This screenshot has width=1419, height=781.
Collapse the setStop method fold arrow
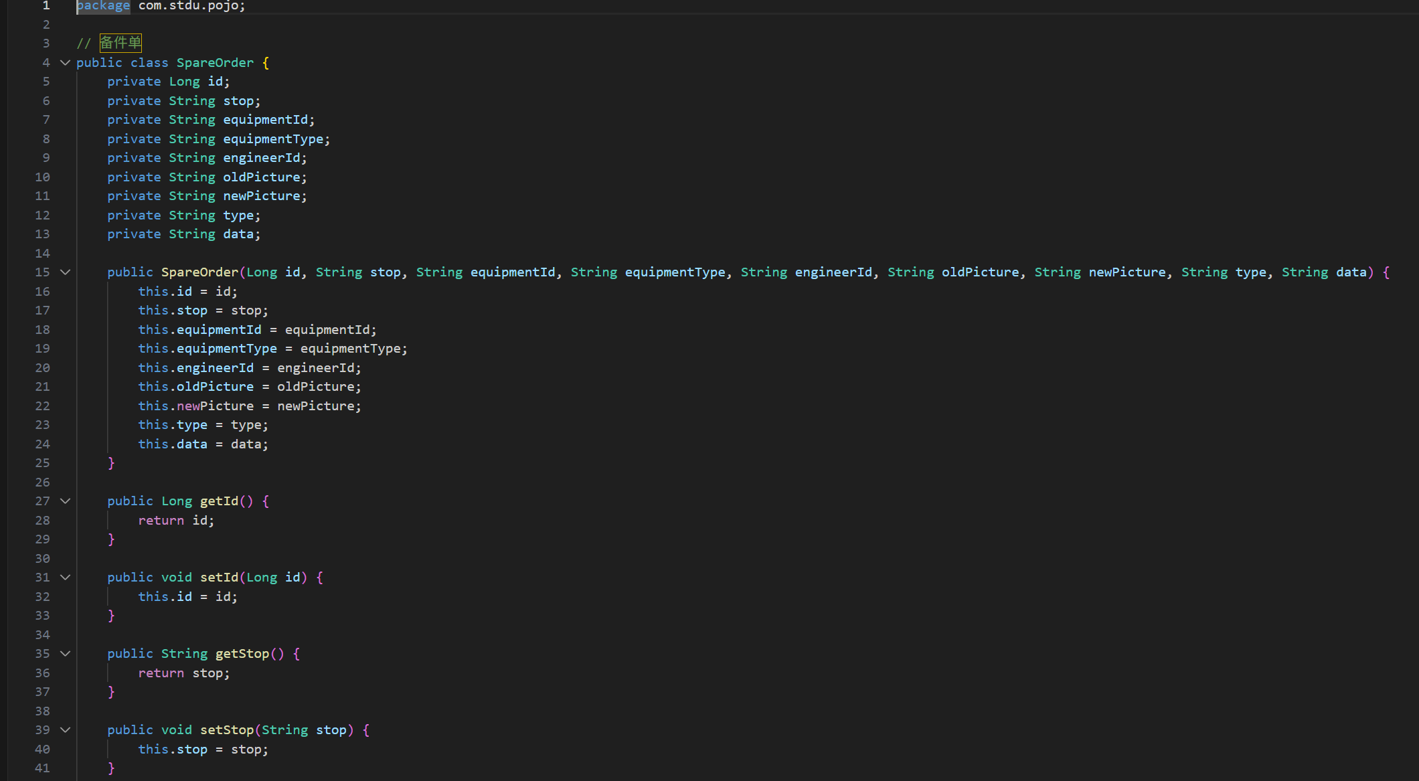[x=65, y=730]
